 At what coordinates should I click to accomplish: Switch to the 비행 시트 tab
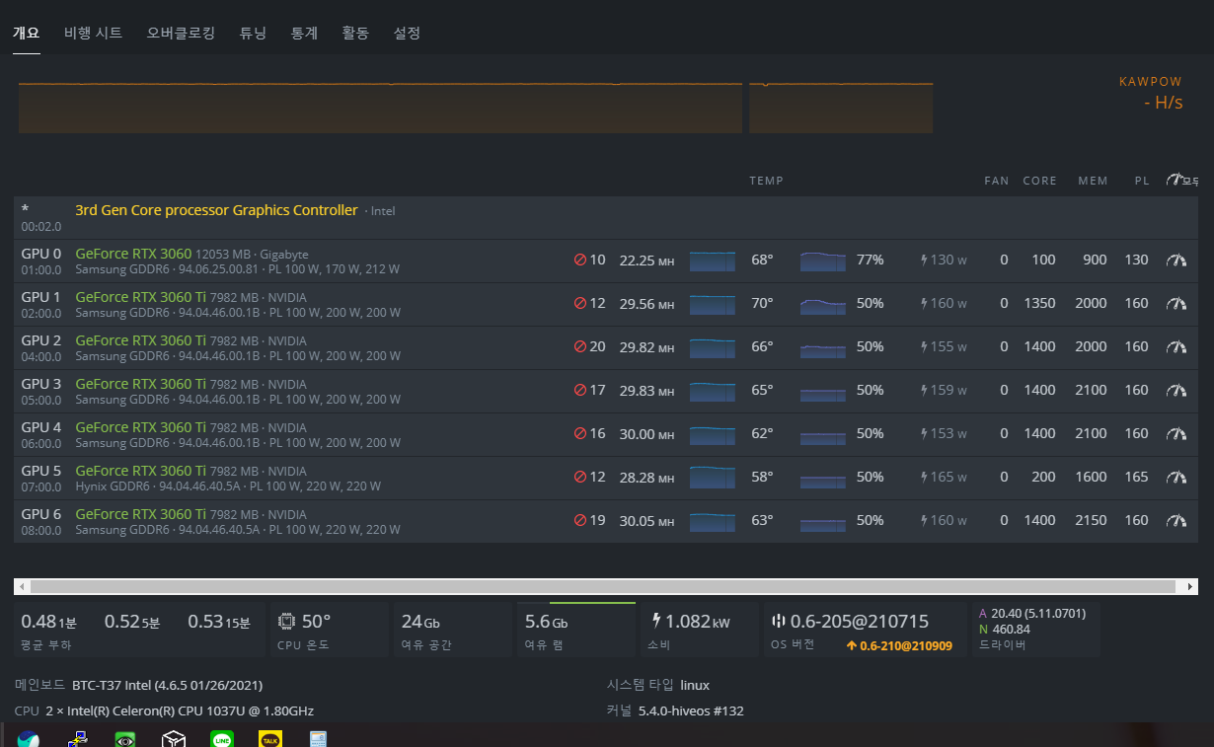94,33
